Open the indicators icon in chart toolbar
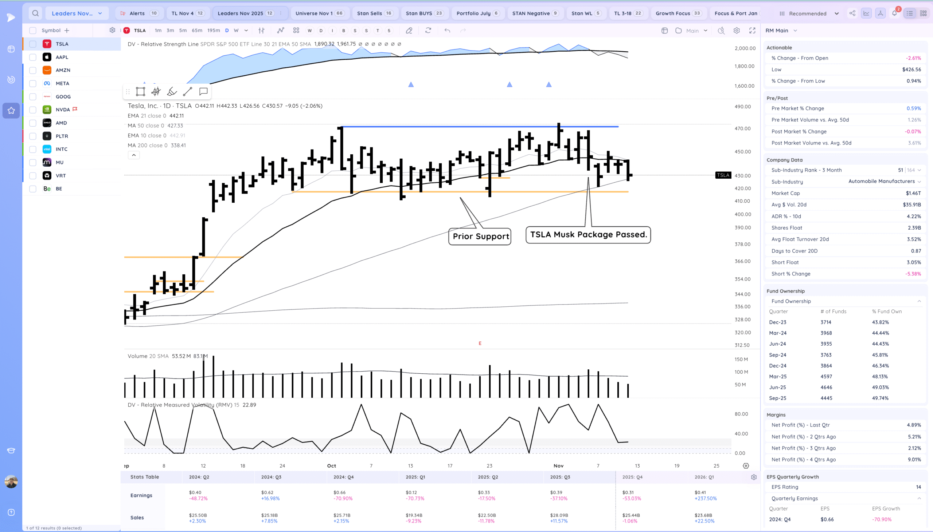The height and width of the screenshot is (532, 933). pos(281,30)
